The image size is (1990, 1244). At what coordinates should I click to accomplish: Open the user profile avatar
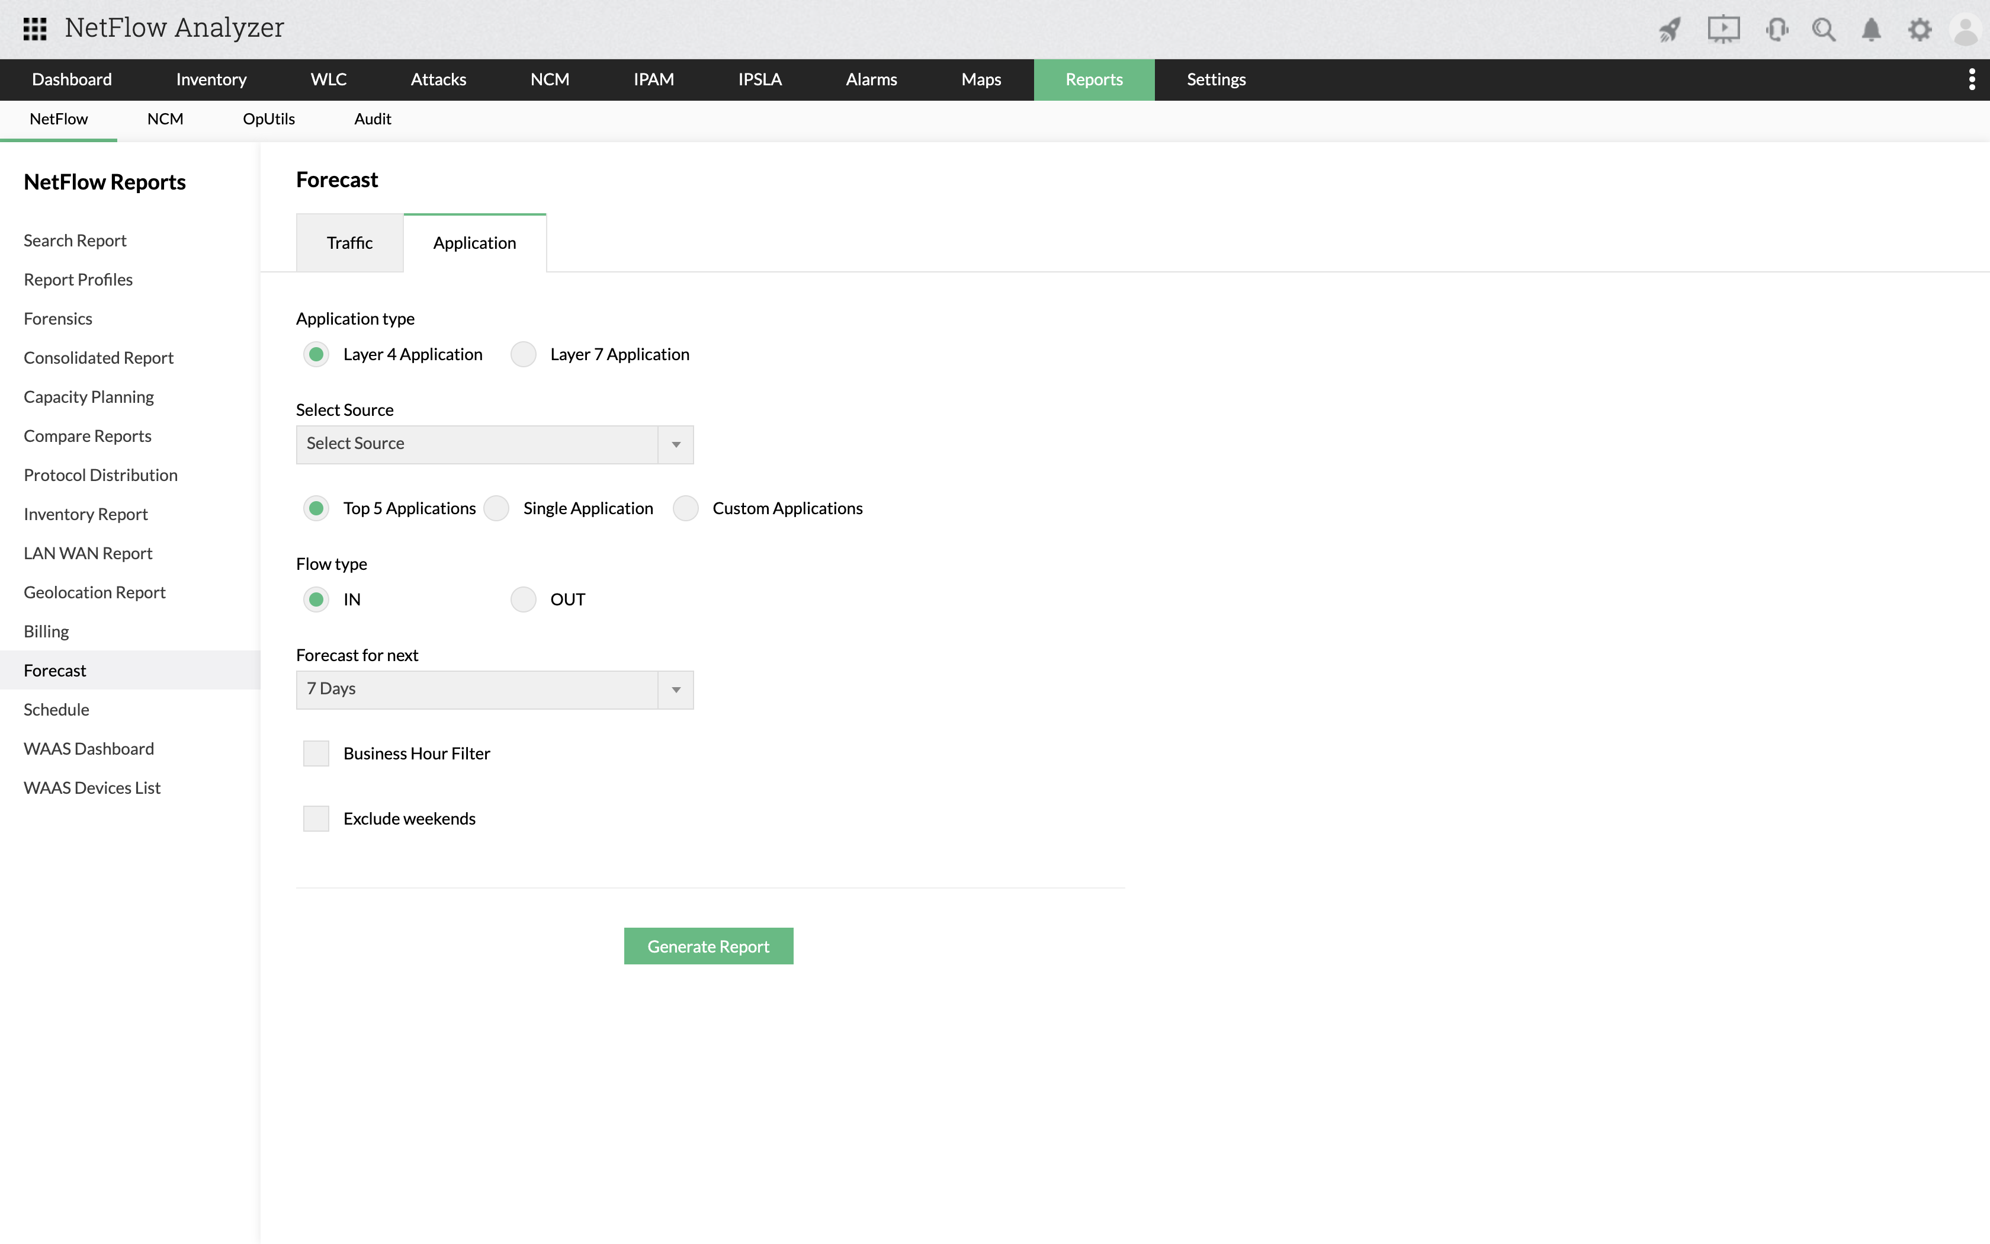[1966, 30]
